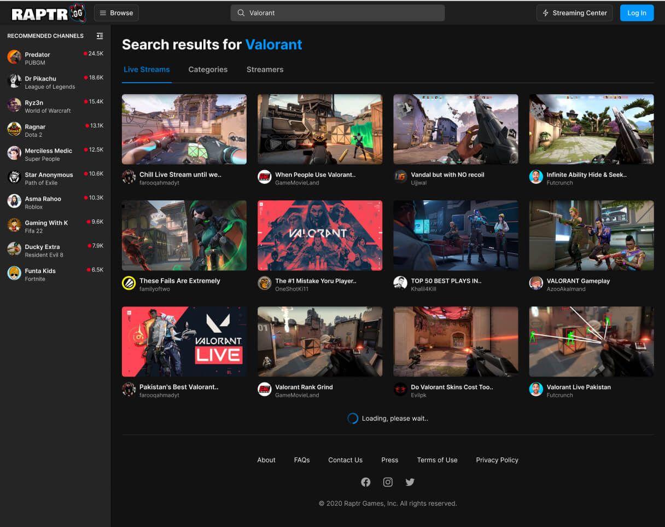Click 'Futcrunch' under Valorant Live Pakistan
Viewport: 665px width, 527px height.
pyautogui.click(x=559, y=395)
